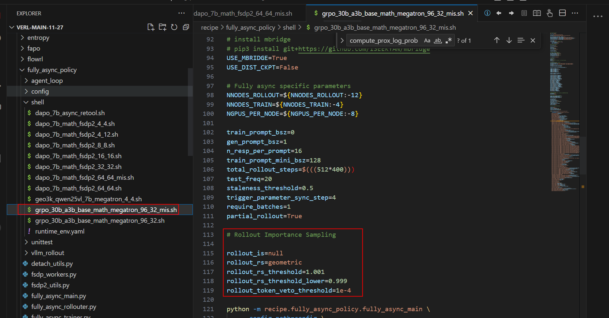The width and height of the screenshot is (609, 318).
Task: Click the open book preview icon
Action: click(x=537, y=13)
